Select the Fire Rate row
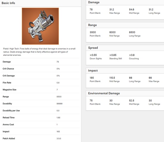Viewport: 164px width, 142px height. coord(40,83)
